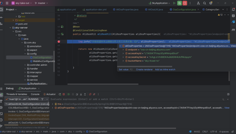Open the Database tool window icon
236x134 pixels.
[x=233, y=16]
